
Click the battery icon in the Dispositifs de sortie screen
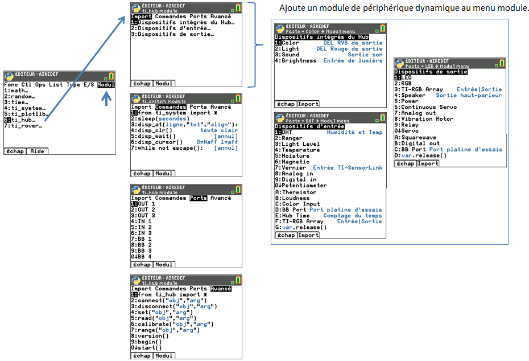(501, 63)
